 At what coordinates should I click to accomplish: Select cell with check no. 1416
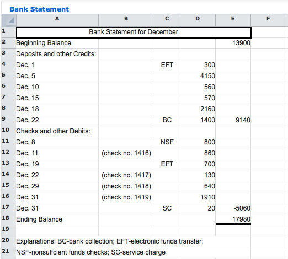126,153
